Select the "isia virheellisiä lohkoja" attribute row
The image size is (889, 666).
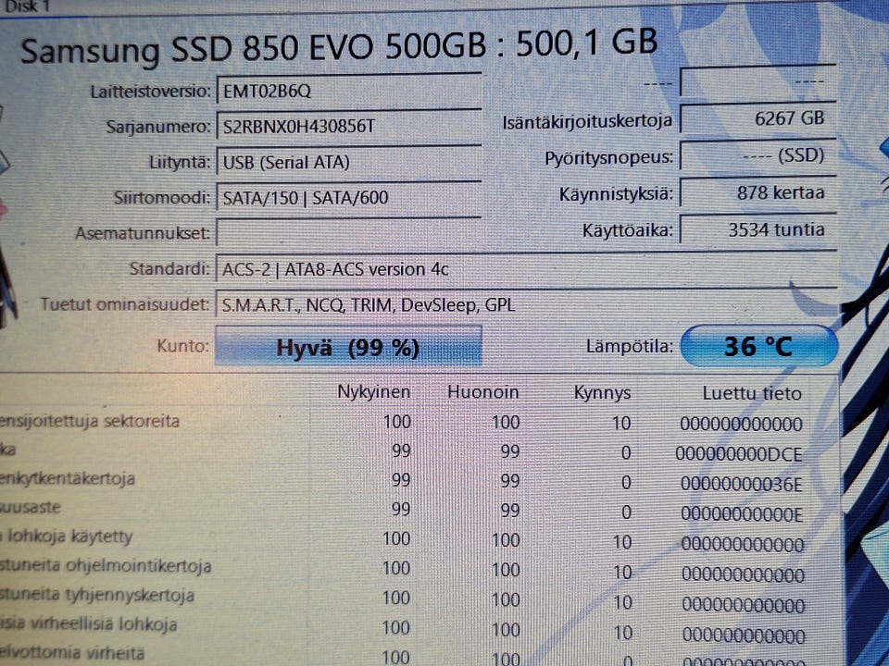(x=401, y=629)
